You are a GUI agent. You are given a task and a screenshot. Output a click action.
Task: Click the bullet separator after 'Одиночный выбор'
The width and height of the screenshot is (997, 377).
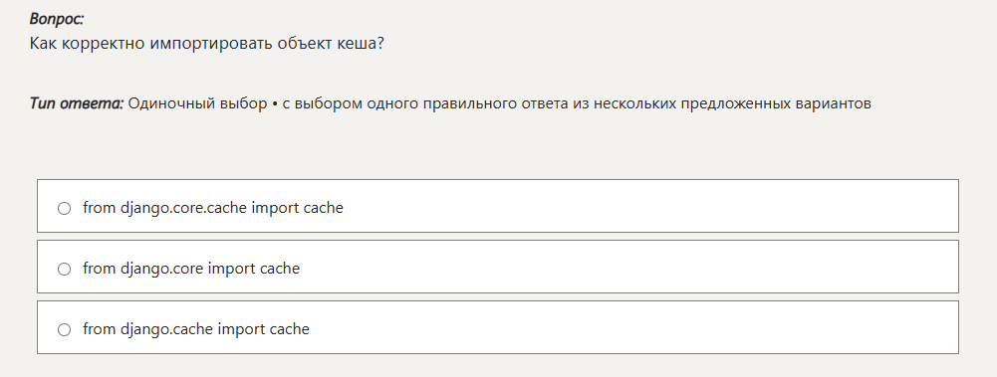coord(275,104)
